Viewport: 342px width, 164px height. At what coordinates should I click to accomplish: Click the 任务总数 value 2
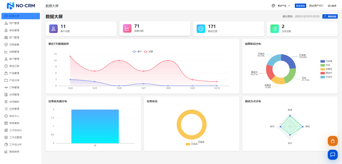click(283, 26)
